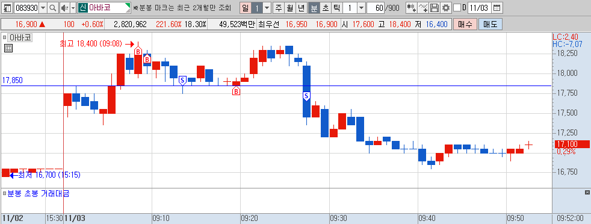Image resolution: width=591 pixels, height=224 pixels.
Task: Click the minute interval value field showing 1
Action: (x=350, y=8)
